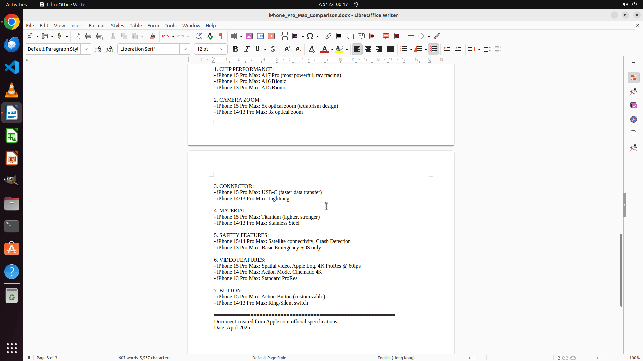643x361 pixels.
Task: Open the Find and Replace tool
Action: point(199,36)
